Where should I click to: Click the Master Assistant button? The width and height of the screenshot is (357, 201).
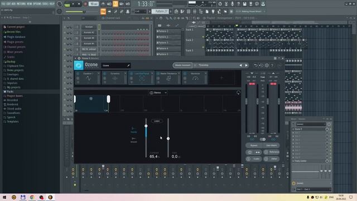point(182,65)
